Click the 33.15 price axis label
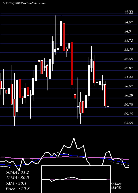 [129, 50]
